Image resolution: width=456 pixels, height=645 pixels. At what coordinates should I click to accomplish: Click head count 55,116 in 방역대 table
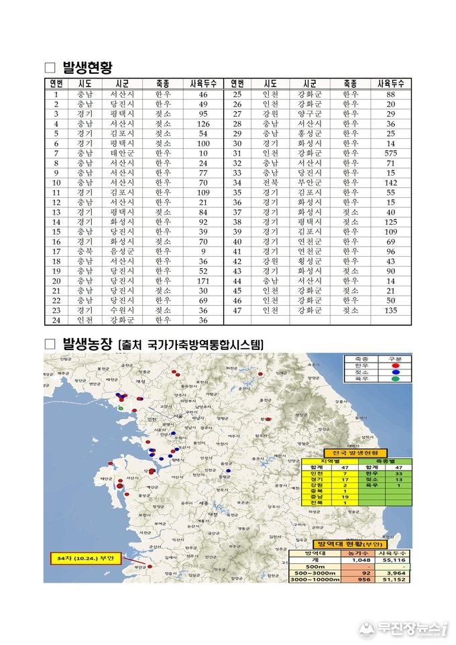[x=394, y=561]
